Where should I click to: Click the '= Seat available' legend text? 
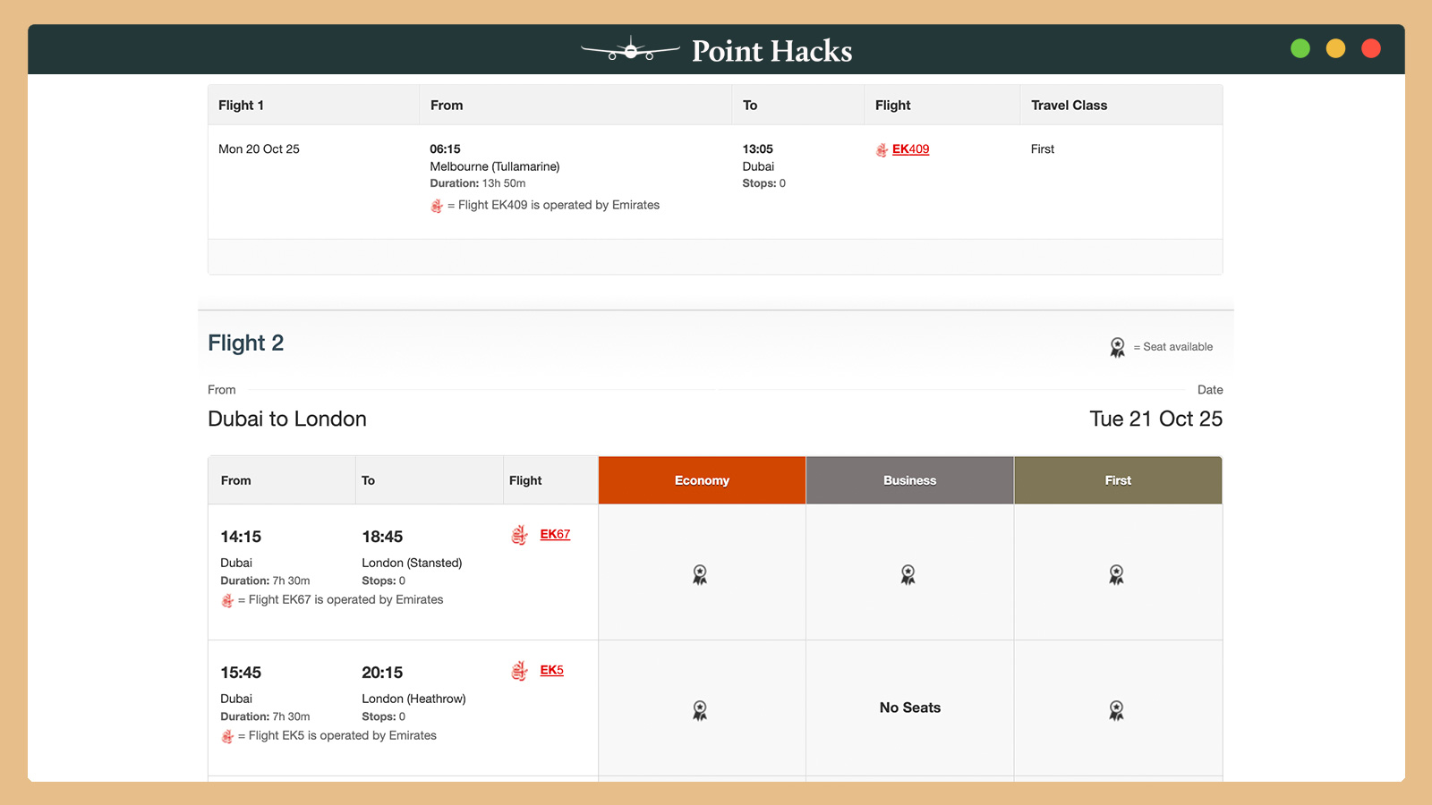tap(1173, 347)
